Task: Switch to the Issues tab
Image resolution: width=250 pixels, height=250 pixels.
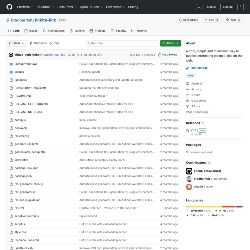Action: [x=31, y=31]
